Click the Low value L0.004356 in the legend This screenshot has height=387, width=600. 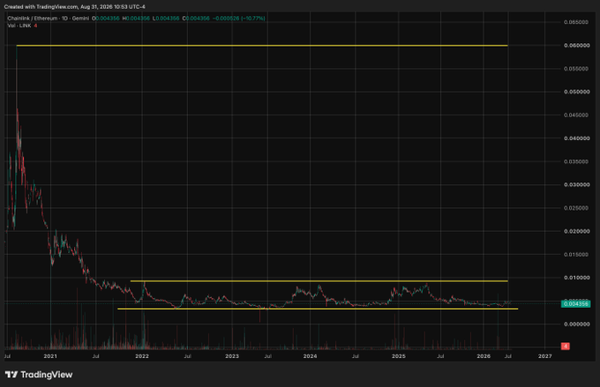pyautogui.click(x=166, y=19)
